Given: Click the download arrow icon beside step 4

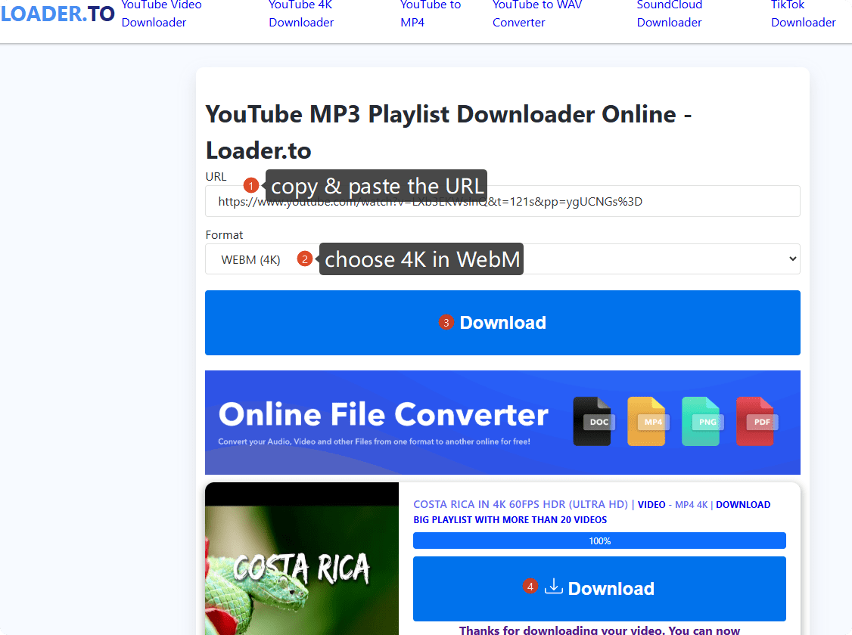Looking at the screenshot, I should (x=554, y=587).
